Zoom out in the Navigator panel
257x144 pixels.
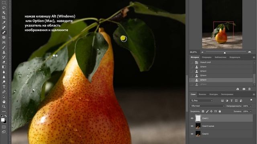[202, 52]
